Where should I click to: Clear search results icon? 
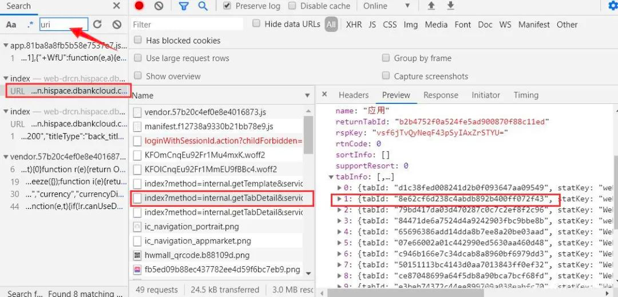click(x=117, y=25)
